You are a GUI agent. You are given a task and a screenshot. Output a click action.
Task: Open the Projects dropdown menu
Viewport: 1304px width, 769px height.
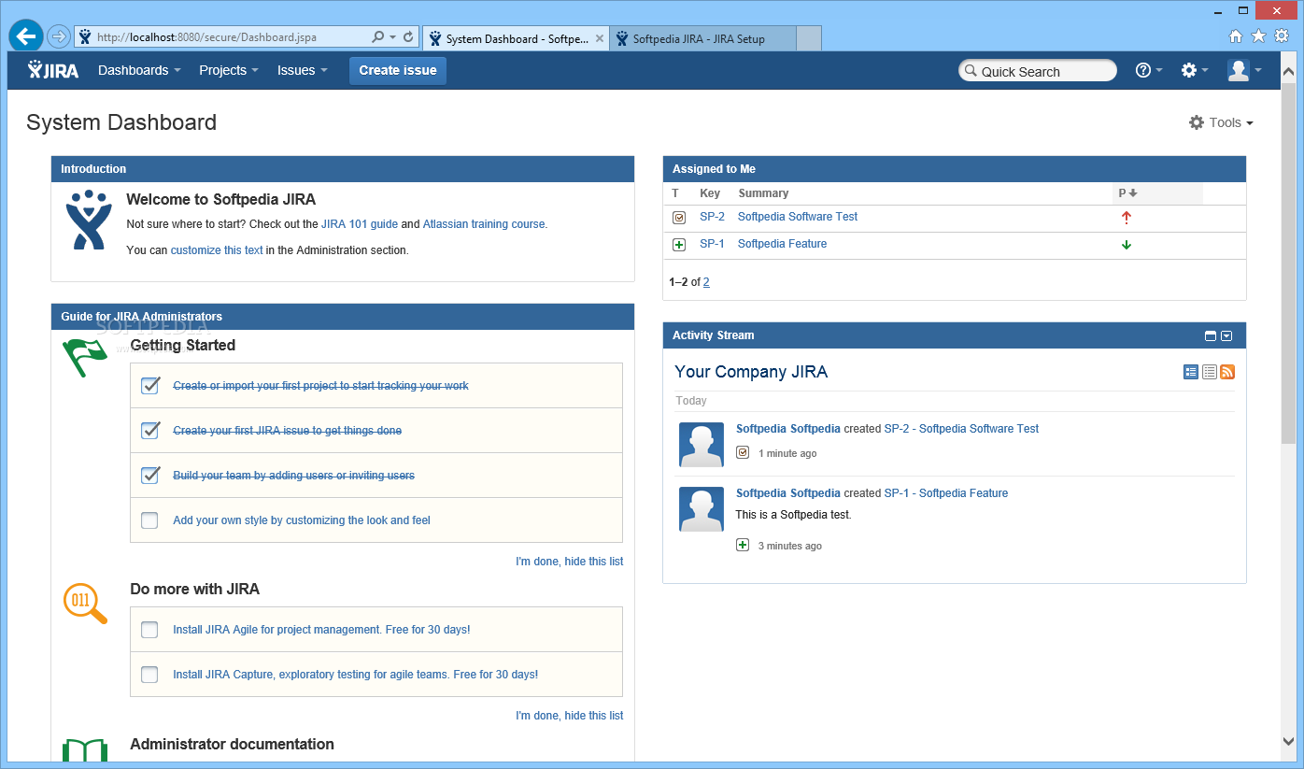tap(228, 70)
